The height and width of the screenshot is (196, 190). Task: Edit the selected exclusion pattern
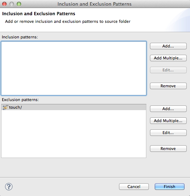pos(168,133)
